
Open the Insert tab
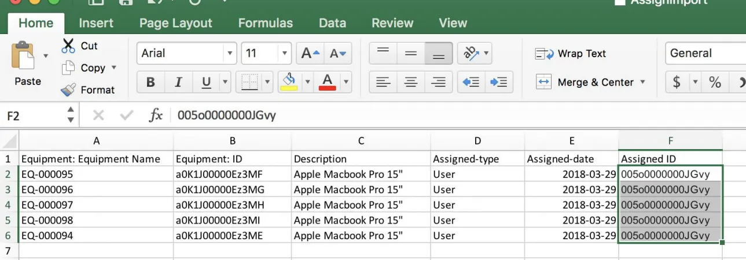[x=96, y=23]
